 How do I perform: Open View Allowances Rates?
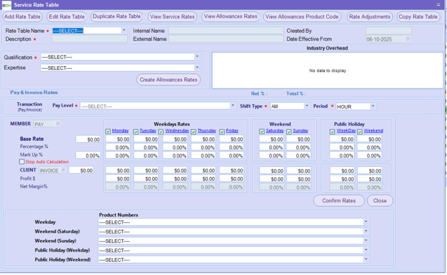(230, 17)
